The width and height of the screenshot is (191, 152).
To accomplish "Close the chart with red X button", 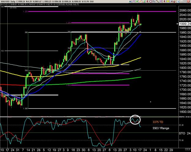I will tap(189, 1).
